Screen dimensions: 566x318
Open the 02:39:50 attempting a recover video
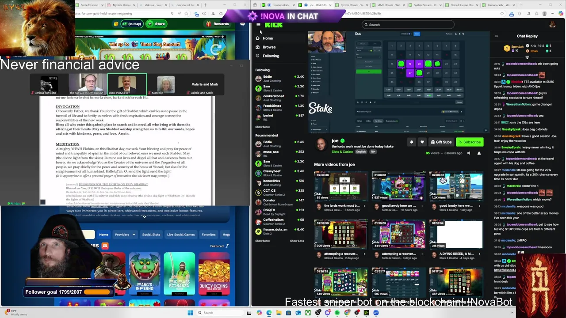point(340,234)
